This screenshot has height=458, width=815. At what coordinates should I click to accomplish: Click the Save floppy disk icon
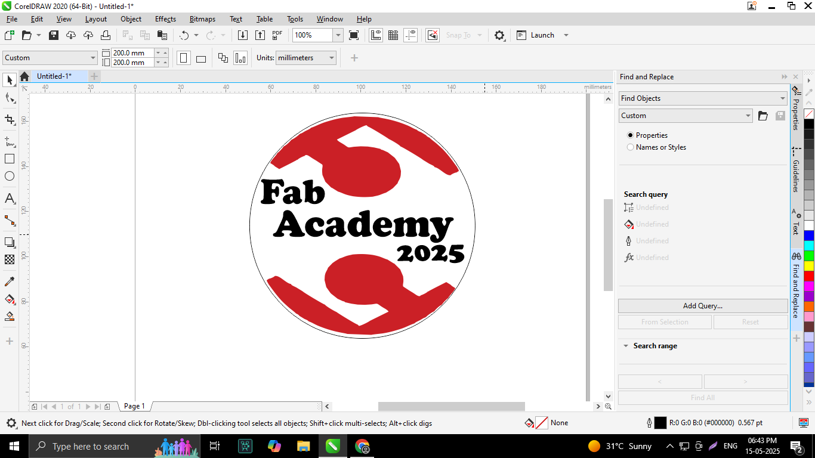point(54,35)
